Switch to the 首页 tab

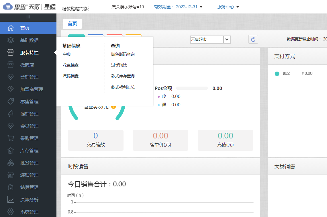click(72, 24)
